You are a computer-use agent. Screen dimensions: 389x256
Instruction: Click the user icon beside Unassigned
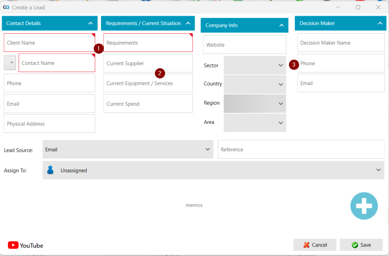coord(50,170)
